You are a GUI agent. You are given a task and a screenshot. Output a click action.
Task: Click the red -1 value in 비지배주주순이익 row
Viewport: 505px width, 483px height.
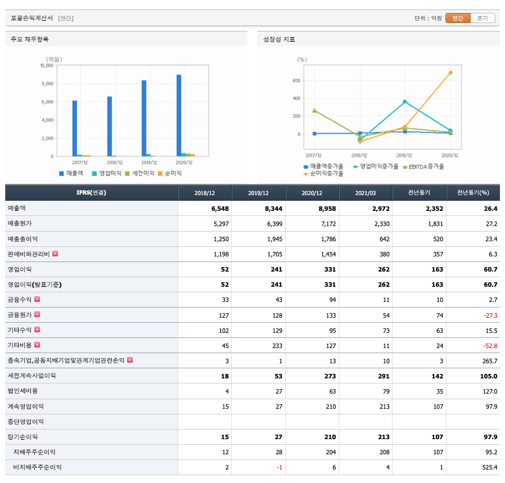[x=279, y=467]
